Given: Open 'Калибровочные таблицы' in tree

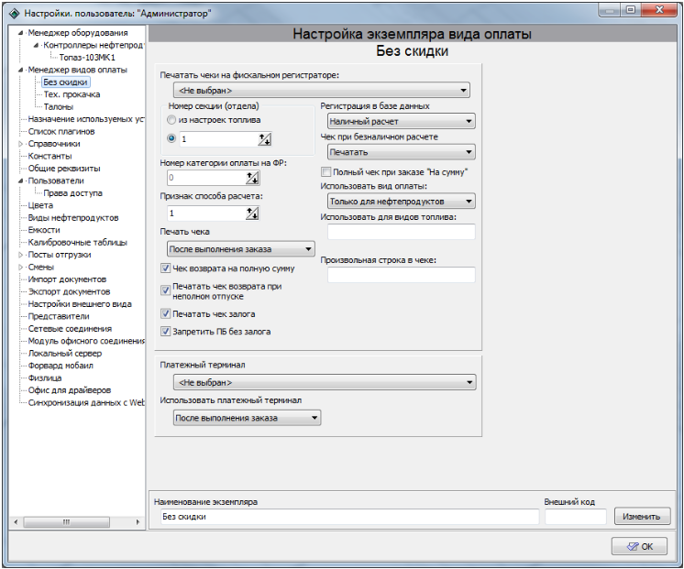Looking at the screenshot, I should 78,243.
